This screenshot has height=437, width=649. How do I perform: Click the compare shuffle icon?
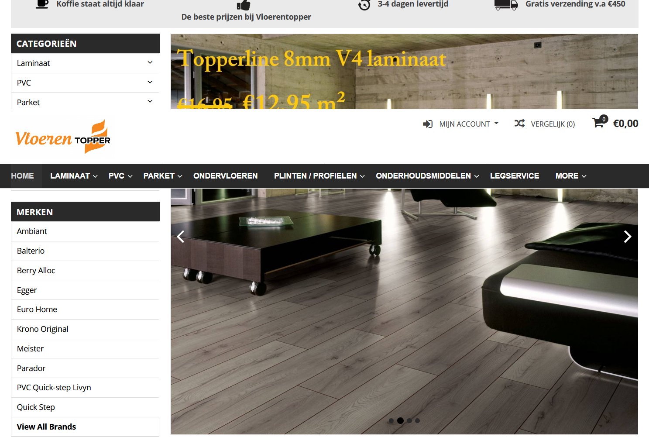click(519, 124)
